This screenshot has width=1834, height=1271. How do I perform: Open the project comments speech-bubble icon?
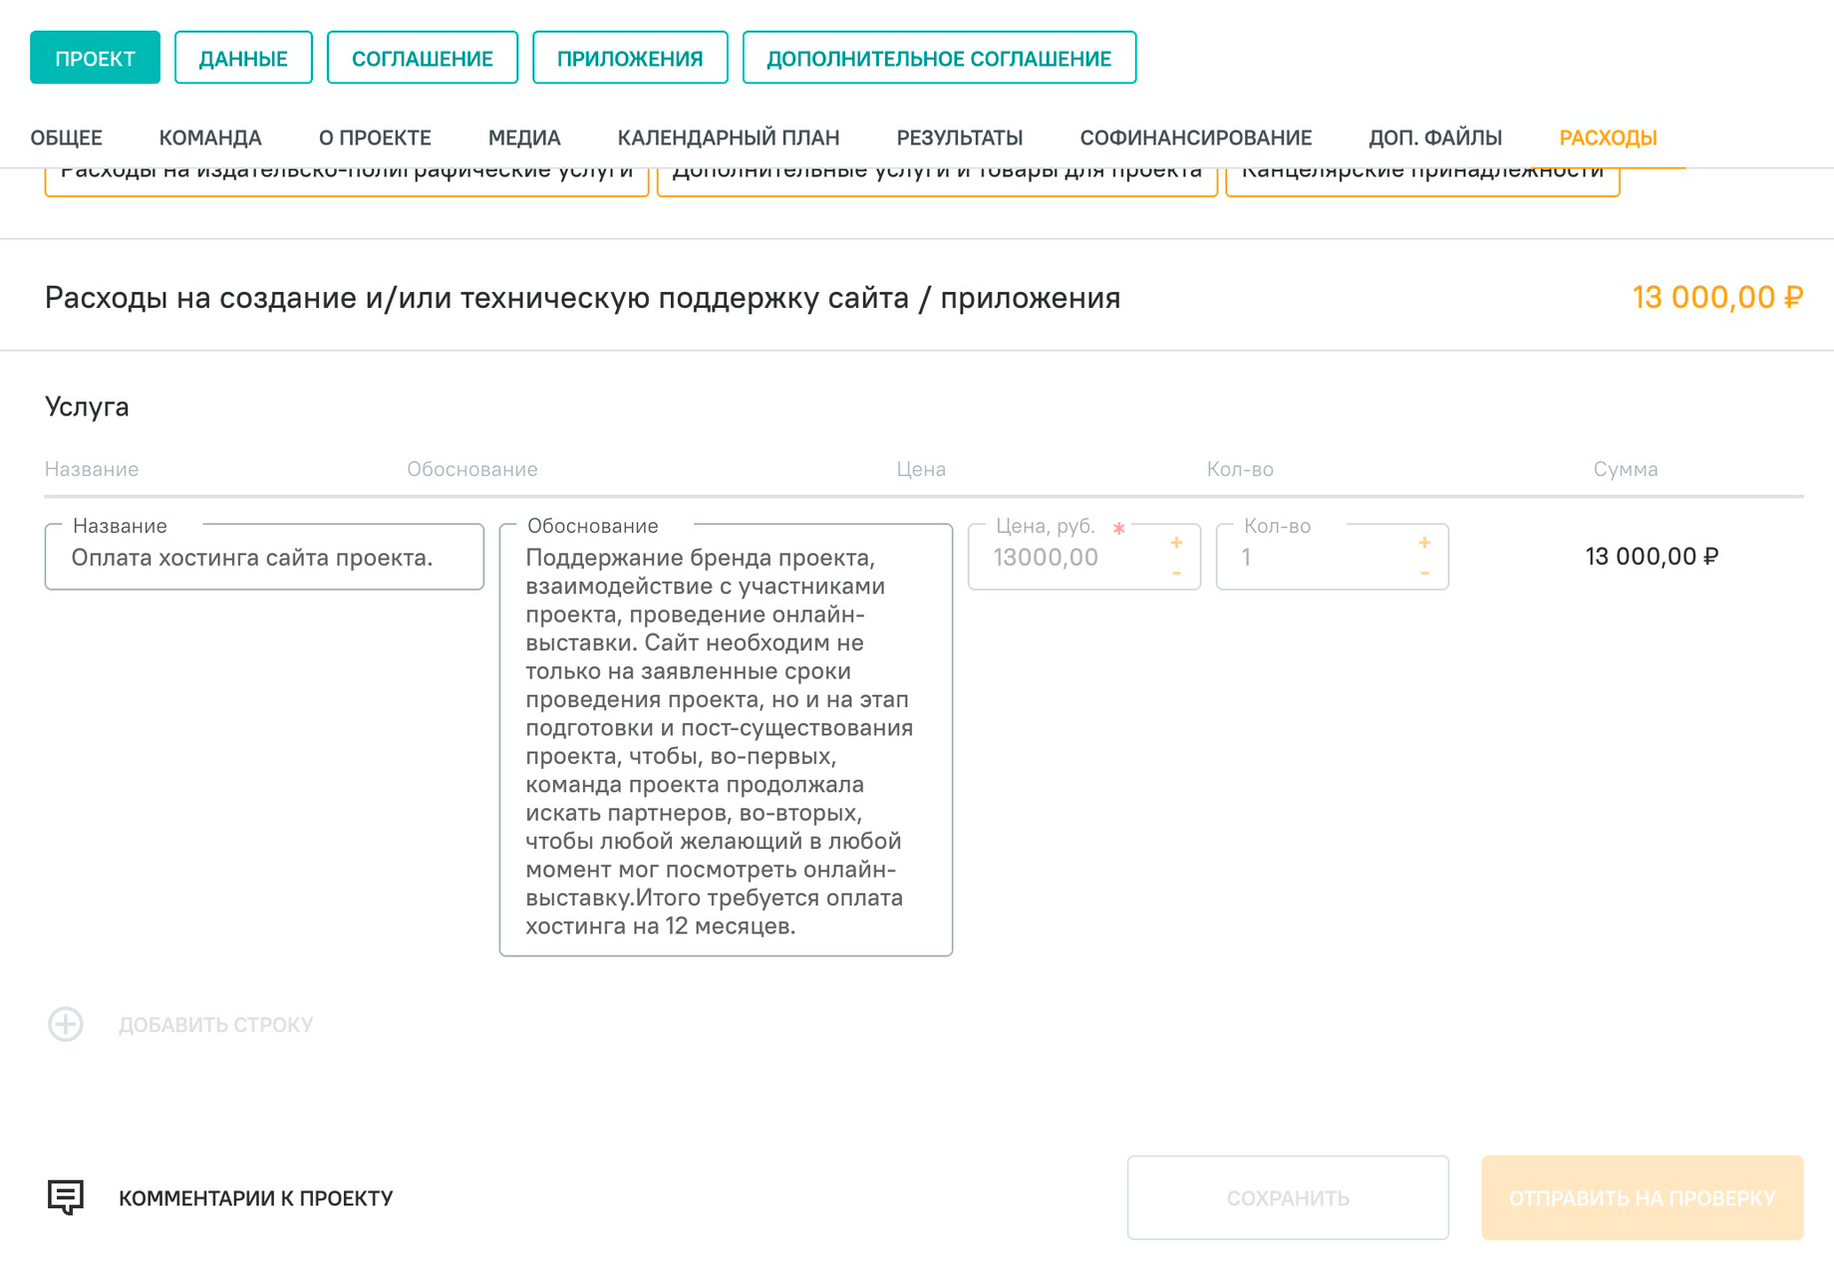coord(66,1197)
